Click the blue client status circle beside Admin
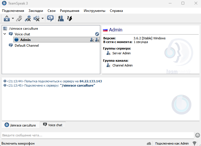Image resolution: width=201 pixels, height=146 pixels. click(16, 40)
